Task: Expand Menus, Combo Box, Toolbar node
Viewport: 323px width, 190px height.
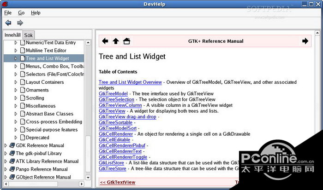Action: coord(16,66)
